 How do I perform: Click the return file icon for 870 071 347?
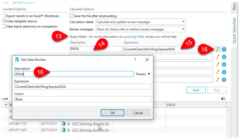point(64,130)
